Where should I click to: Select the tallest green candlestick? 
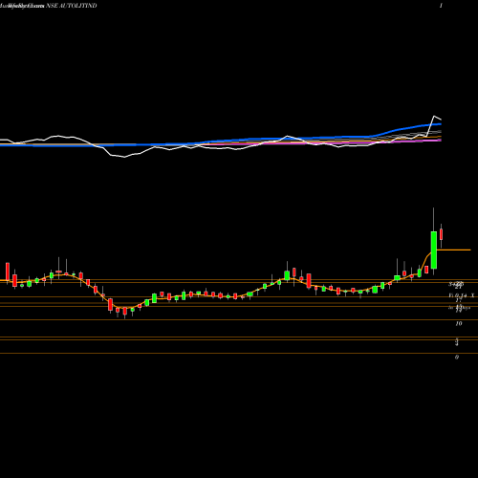(x=434, y=250)
